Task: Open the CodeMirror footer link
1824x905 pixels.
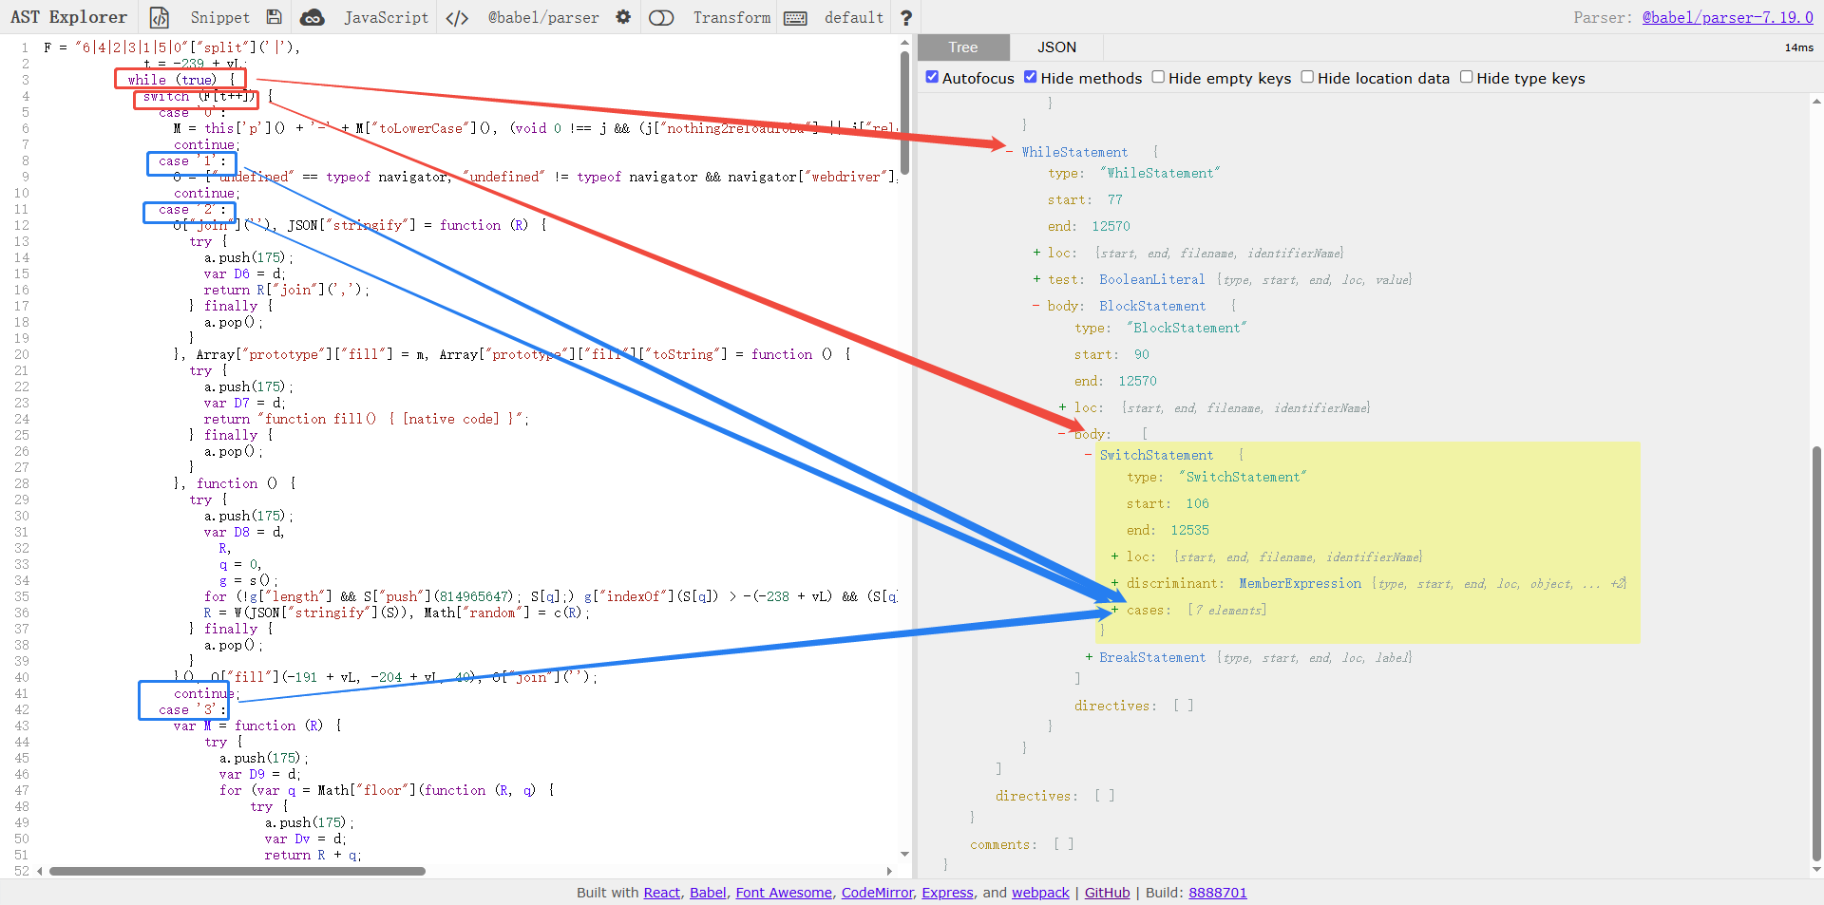Action: point(878,893)
